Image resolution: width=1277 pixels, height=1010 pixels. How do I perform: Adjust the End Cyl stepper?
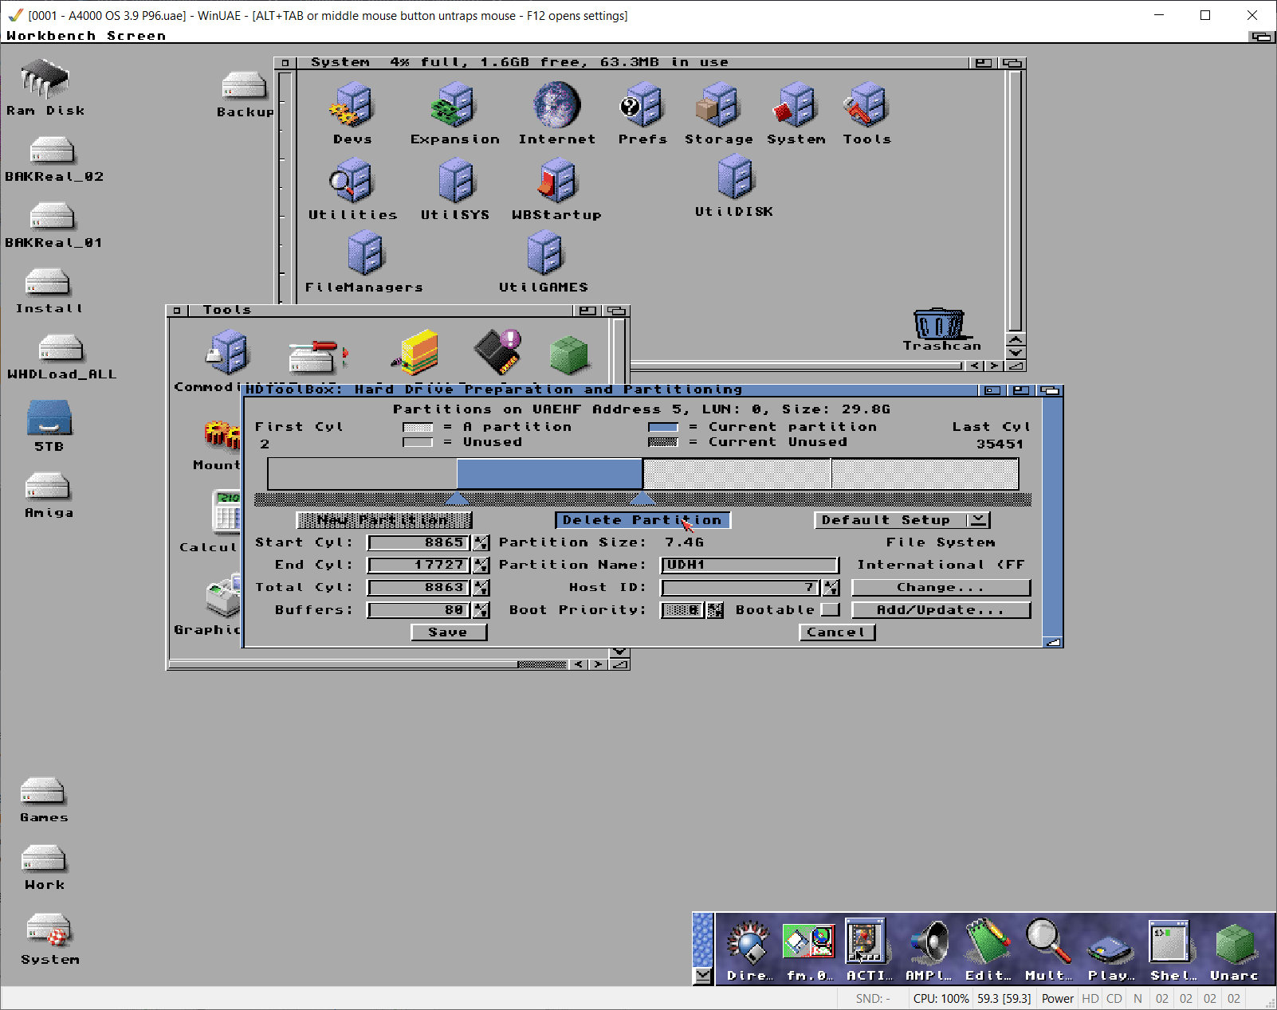coord(481,565)
